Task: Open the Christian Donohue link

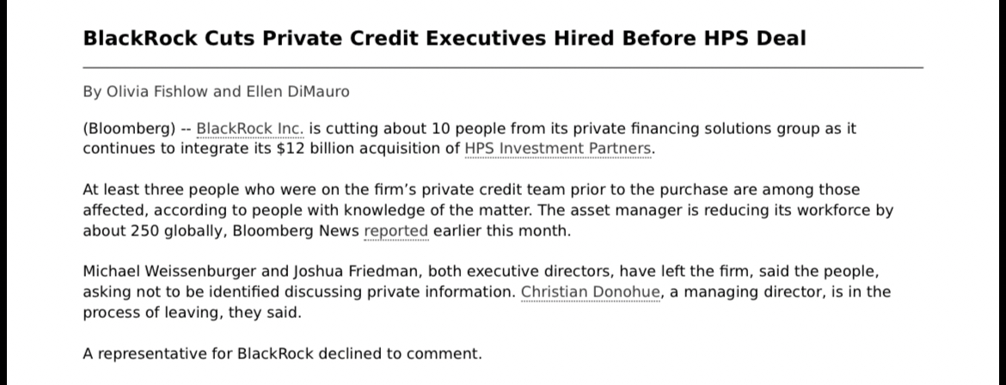Action: point(590,292)
